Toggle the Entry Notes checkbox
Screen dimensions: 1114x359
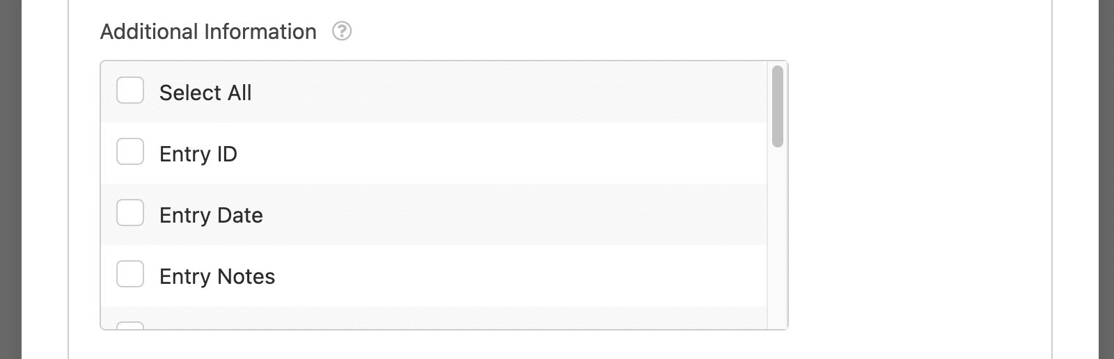[130, 274]
